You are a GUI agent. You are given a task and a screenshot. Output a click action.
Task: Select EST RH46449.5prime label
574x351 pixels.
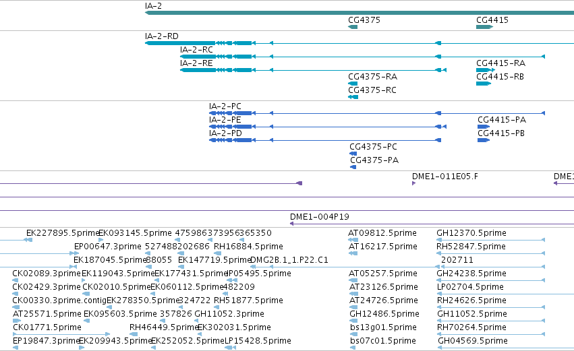164,328
